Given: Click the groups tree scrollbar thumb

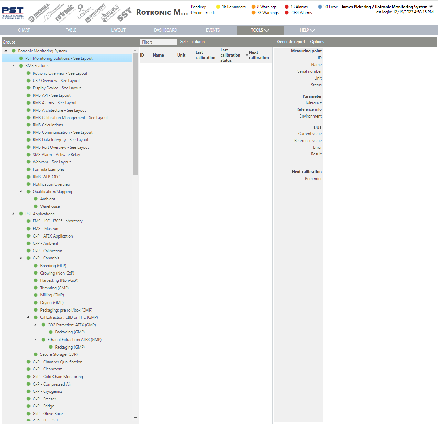Looking at the screenshot, I should pyautogui.click(x=135, y=114).
